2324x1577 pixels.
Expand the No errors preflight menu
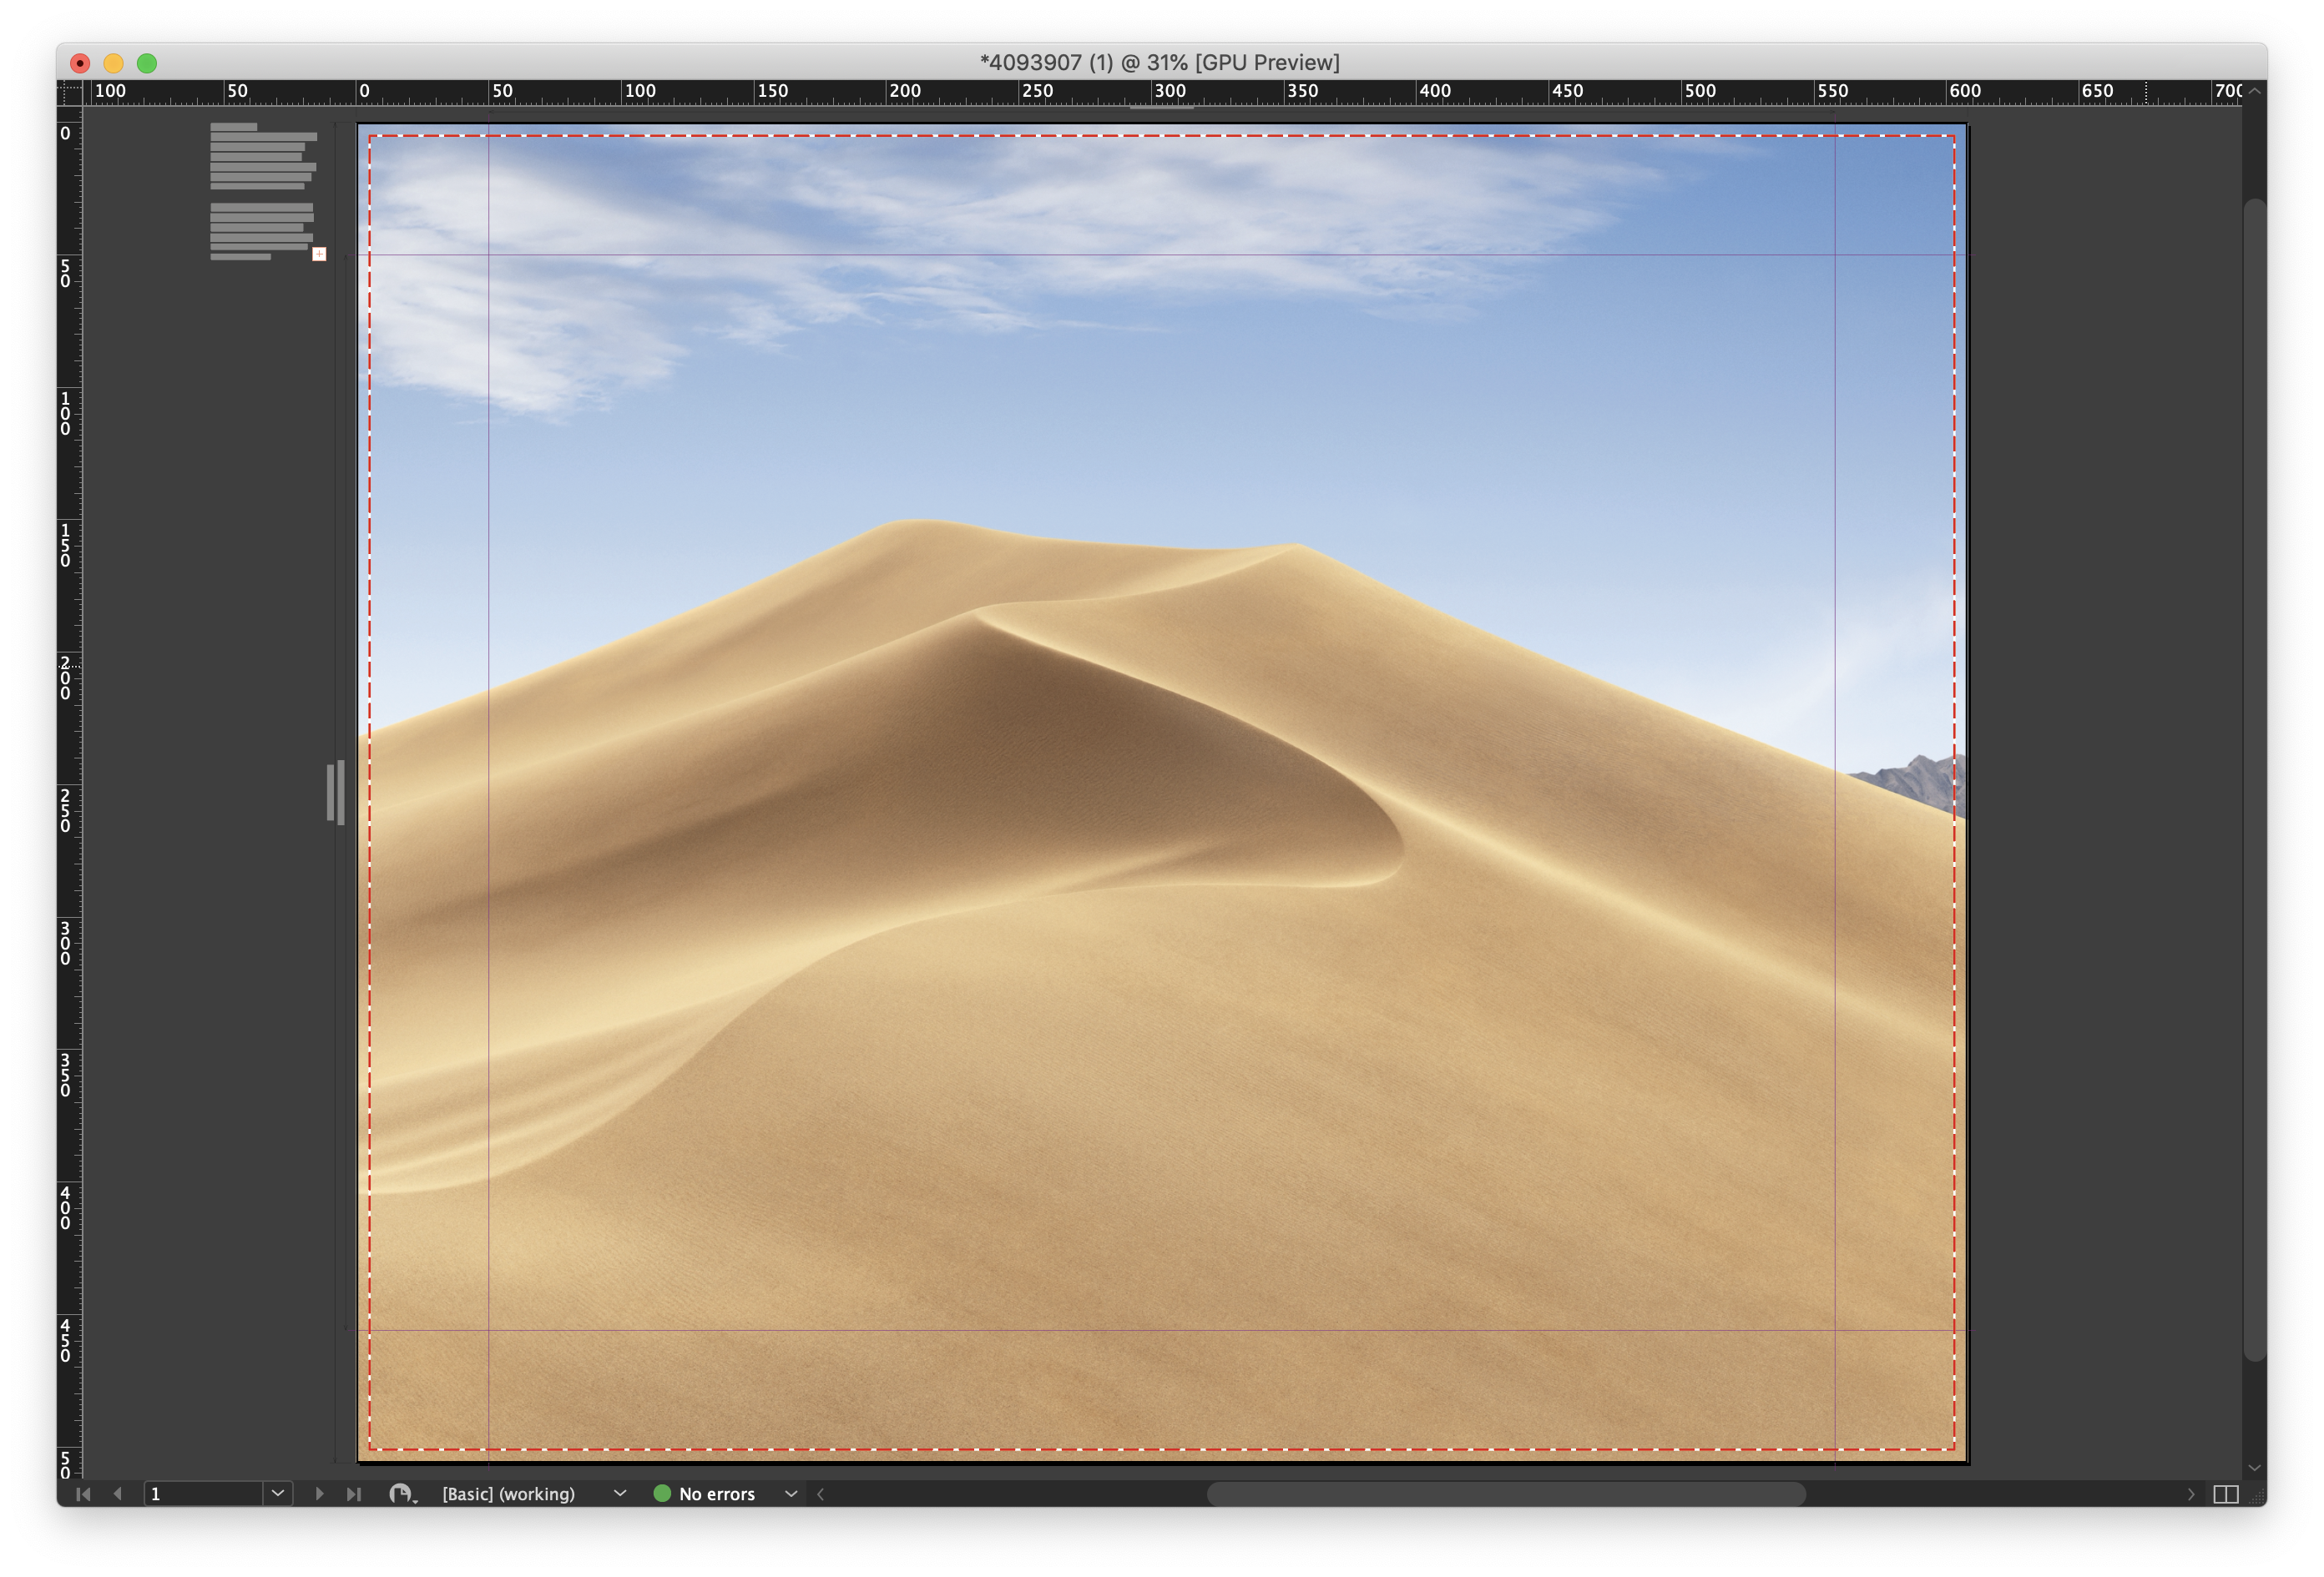(x=791, y=1493)
